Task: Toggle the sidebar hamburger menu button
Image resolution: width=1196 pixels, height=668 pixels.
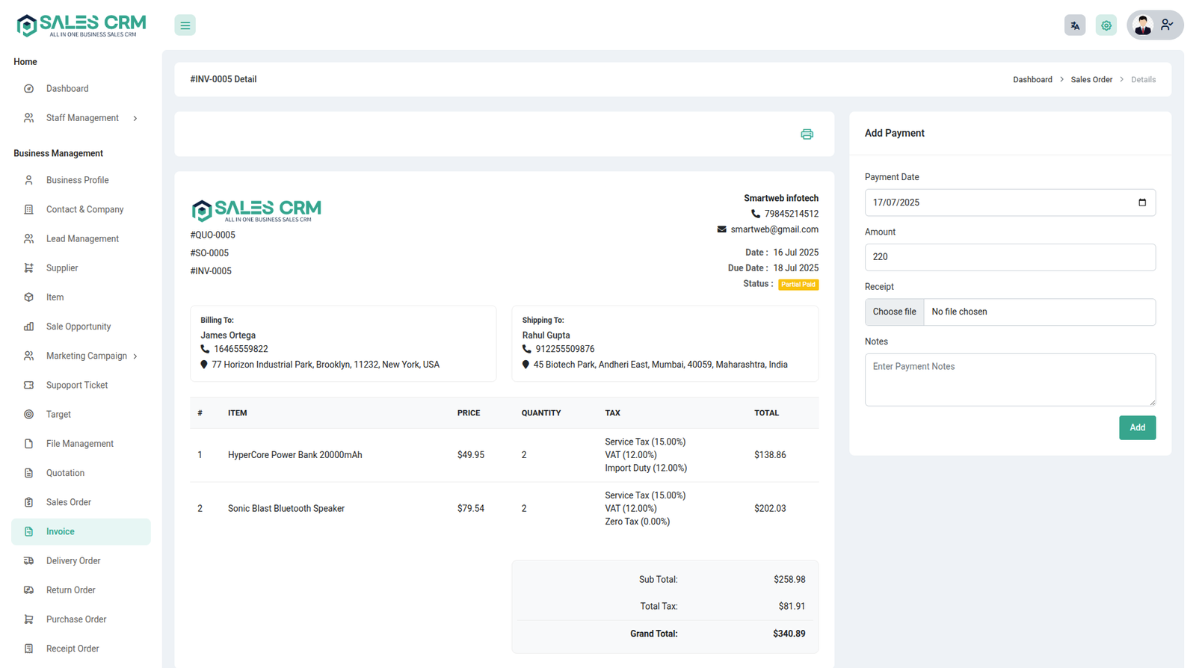Action: point(185,25)
